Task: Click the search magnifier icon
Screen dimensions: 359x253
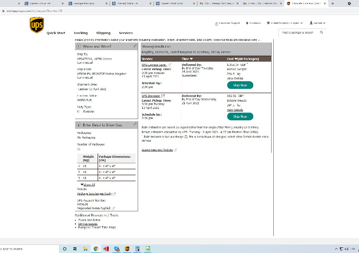Action: pyautogui.click(x=321, y=32)
